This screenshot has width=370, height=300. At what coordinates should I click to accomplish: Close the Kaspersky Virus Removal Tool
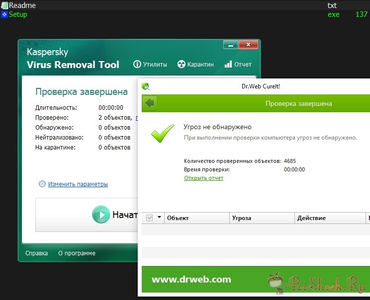click(x=248, y=45)
